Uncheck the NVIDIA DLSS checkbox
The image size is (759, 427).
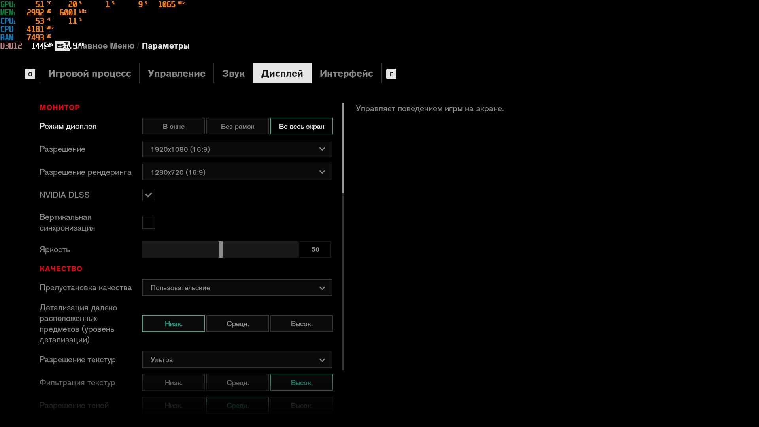(x=149, y=195)
